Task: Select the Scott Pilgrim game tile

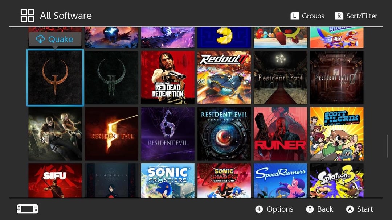Action: (336, 134)
